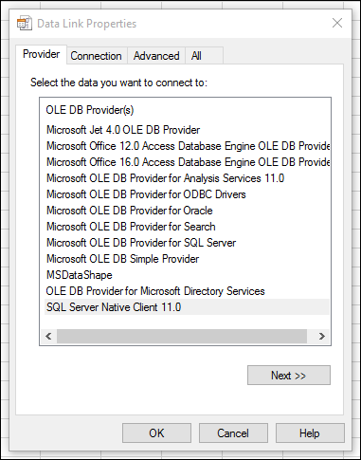Open Help for this dialog
Screen dimensions: 361x460
(310, 433)
